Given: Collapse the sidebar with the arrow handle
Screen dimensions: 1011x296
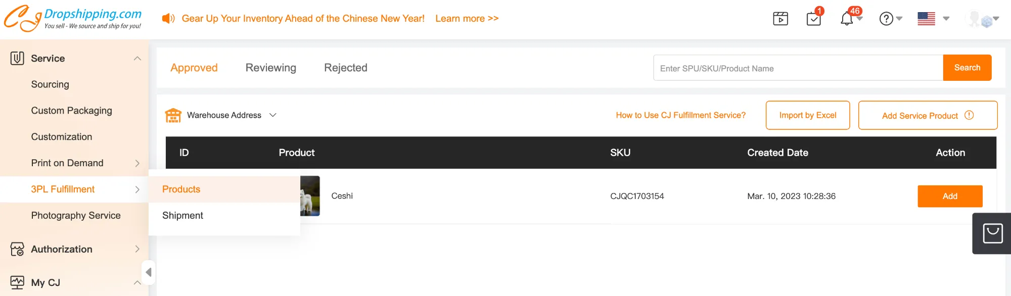Looking at the screenshot, I should [x=148, y=272].
